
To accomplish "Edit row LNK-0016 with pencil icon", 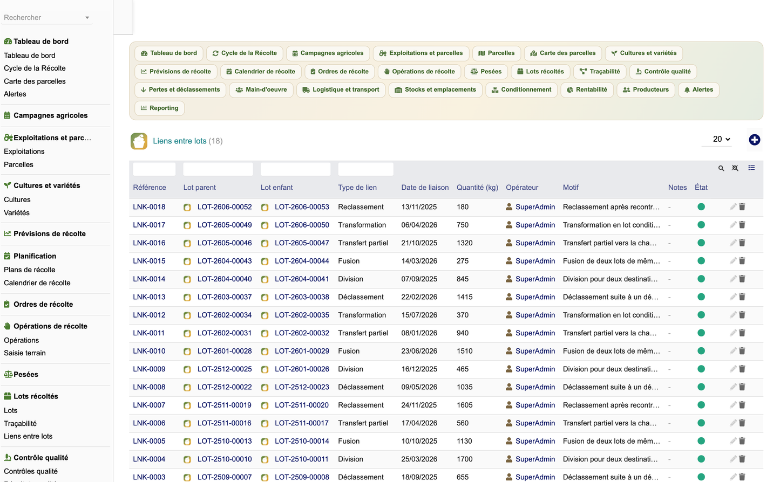I will click(733, 243).
